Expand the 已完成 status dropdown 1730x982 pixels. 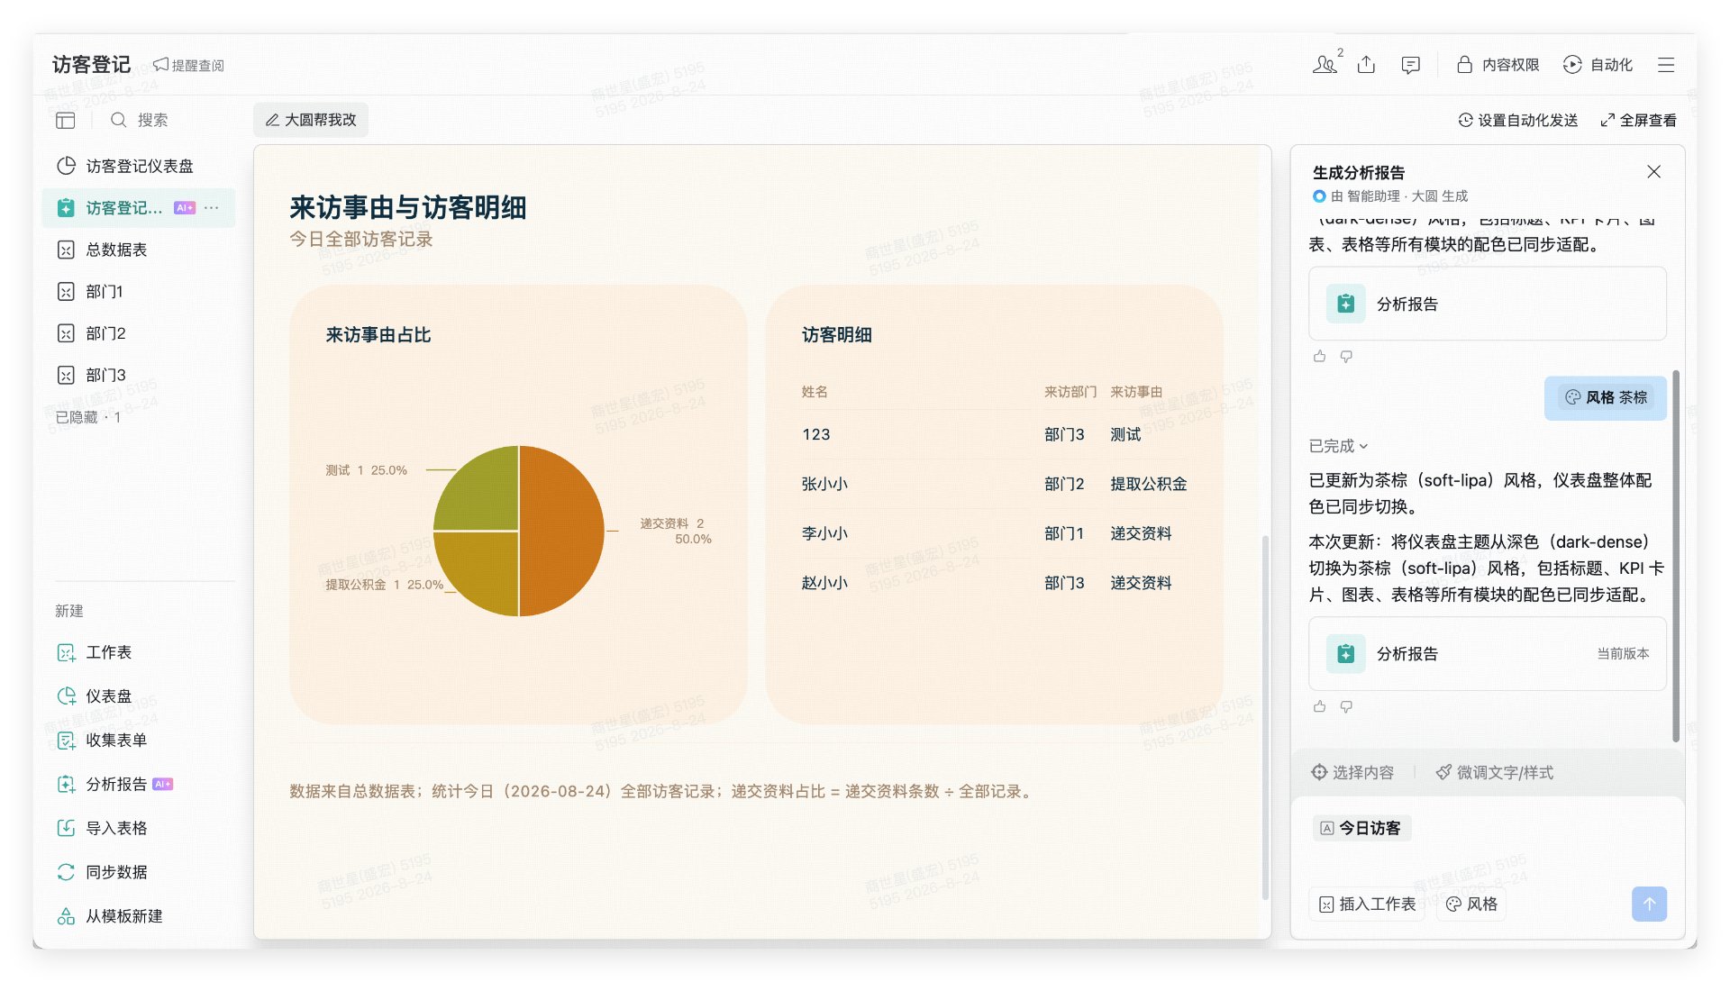pyautogui.click(x=1338, y=446)
